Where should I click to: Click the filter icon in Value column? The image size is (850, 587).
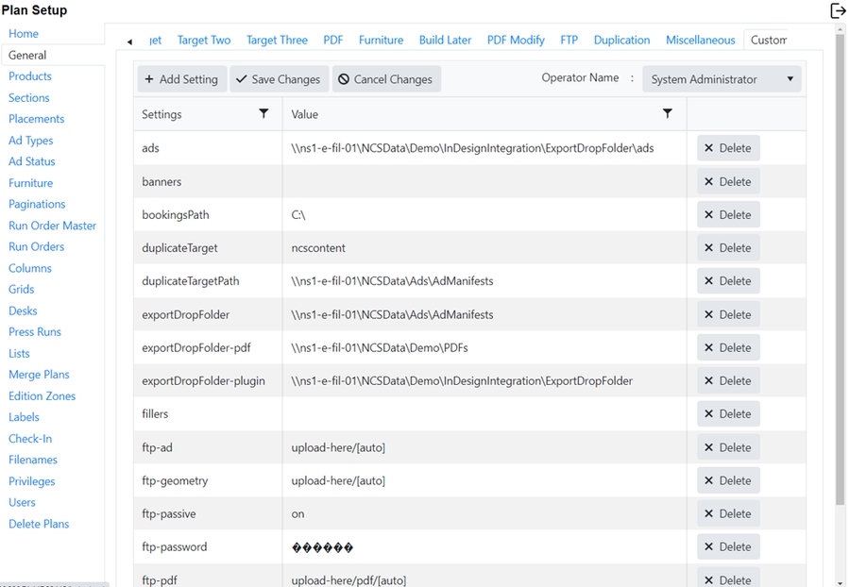[x=668, y=114]
